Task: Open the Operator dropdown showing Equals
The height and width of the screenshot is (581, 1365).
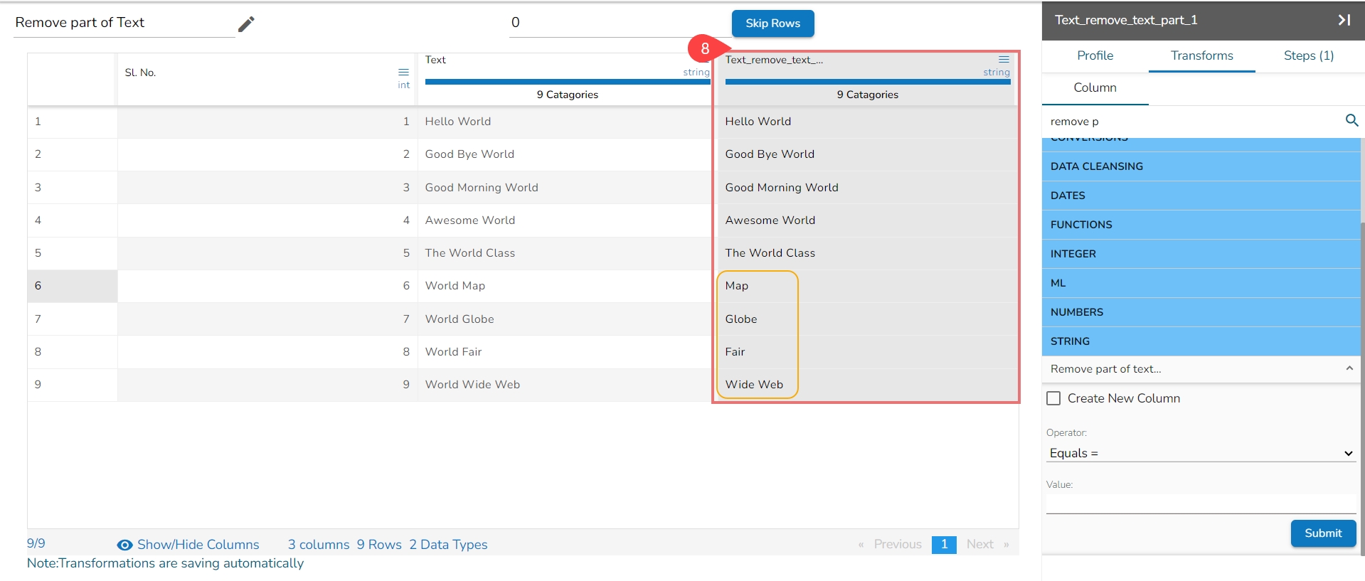Action: [x=1201, y=453]
